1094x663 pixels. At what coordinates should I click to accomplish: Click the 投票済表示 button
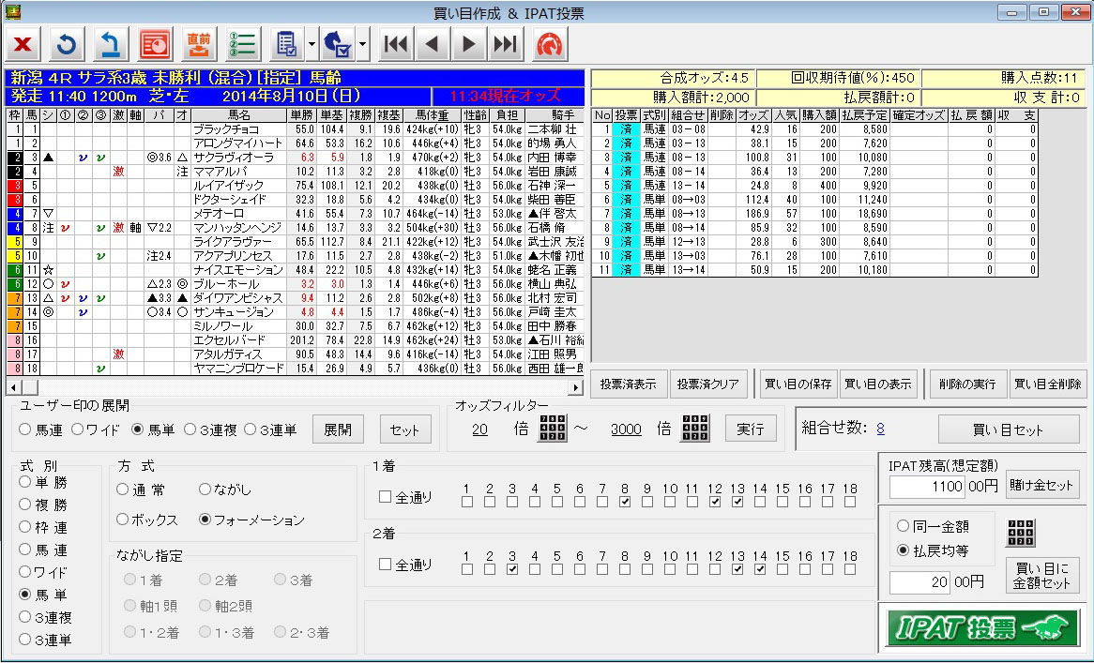(x=629, y=384)
